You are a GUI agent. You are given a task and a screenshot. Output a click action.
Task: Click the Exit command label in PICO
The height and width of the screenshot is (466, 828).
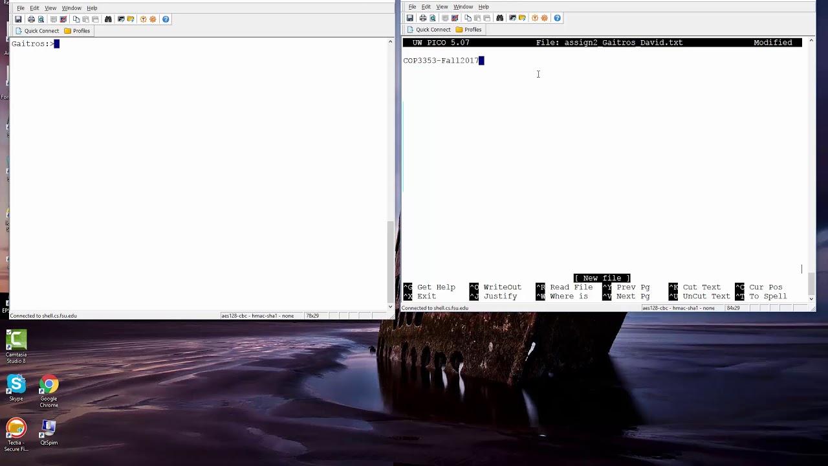pos(426,296)
